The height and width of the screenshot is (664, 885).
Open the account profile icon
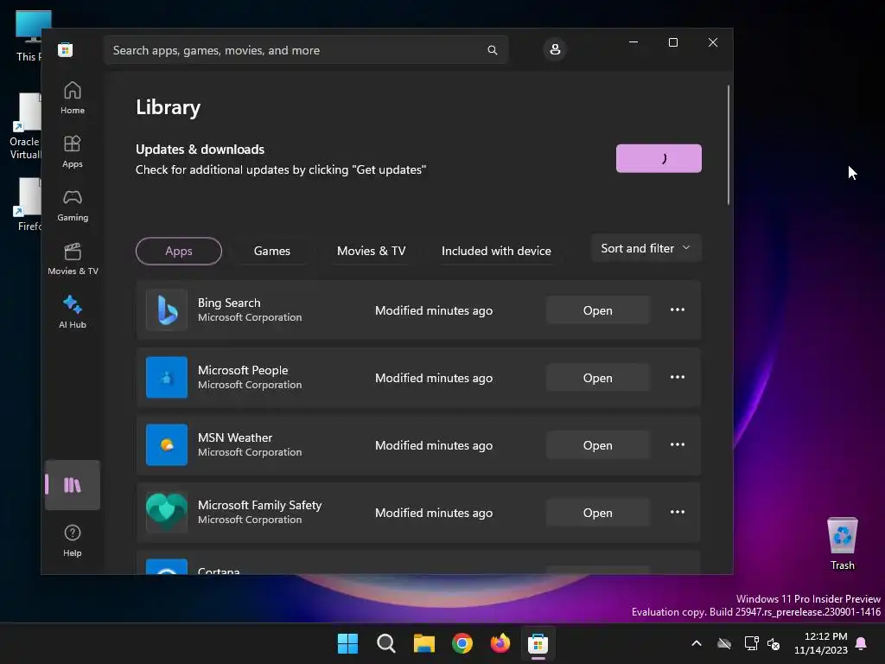click(555, 49)
